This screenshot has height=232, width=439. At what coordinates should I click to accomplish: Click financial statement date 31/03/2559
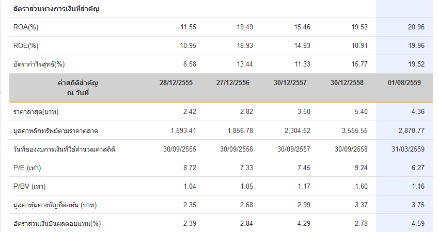coord(408,150)
